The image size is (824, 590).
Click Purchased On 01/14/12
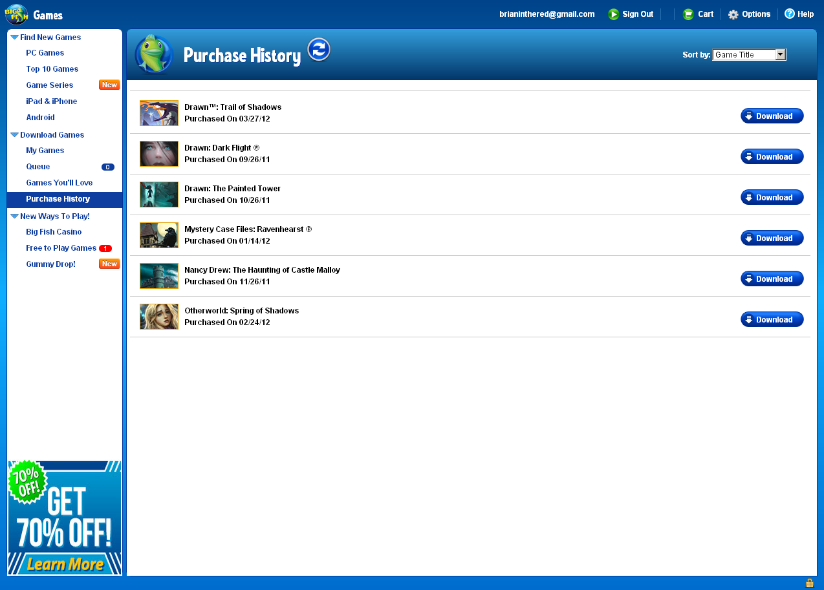coord(227,241)
